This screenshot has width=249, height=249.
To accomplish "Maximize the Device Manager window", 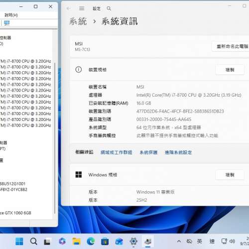I will (35, 6).
